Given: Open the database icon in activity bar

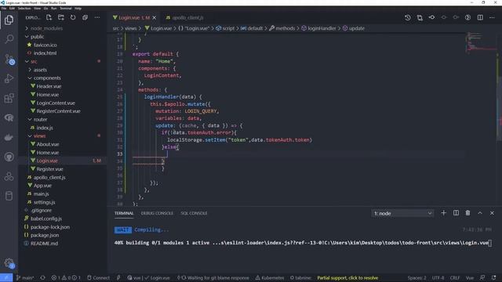Looking at the screenshot, I should click(9, 196).
